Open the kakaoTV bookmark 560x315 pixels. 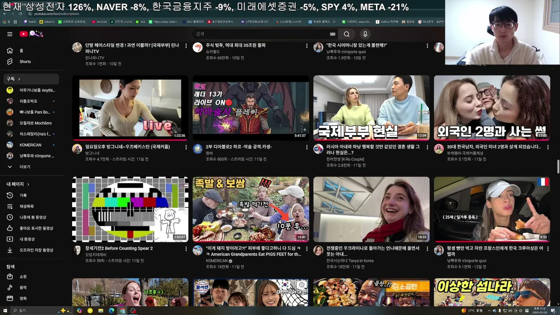(47, 21)
